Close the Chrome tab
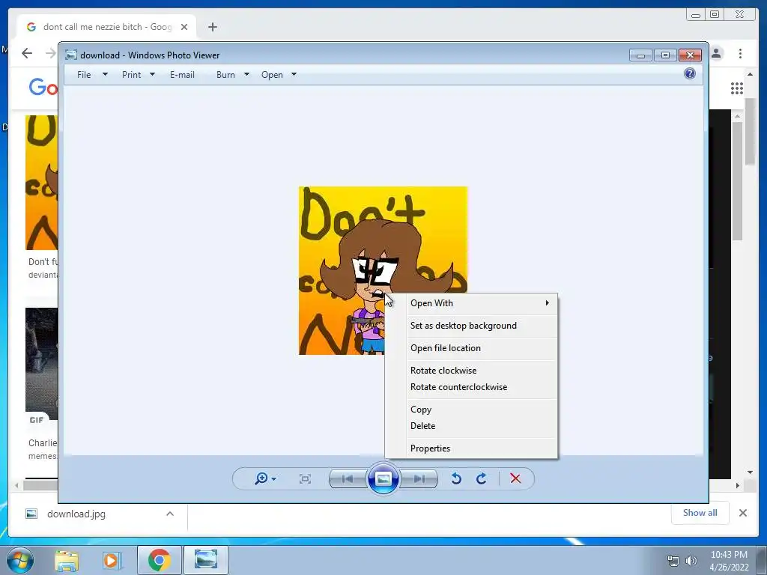The height and width of the screenshot is (575, 767). pos(184,27)
